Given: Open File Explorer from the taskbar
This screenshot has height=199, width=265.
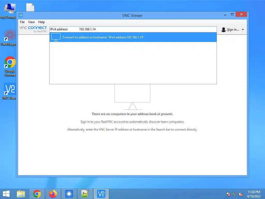Looking at the screenshot, I should click(21, 194).
